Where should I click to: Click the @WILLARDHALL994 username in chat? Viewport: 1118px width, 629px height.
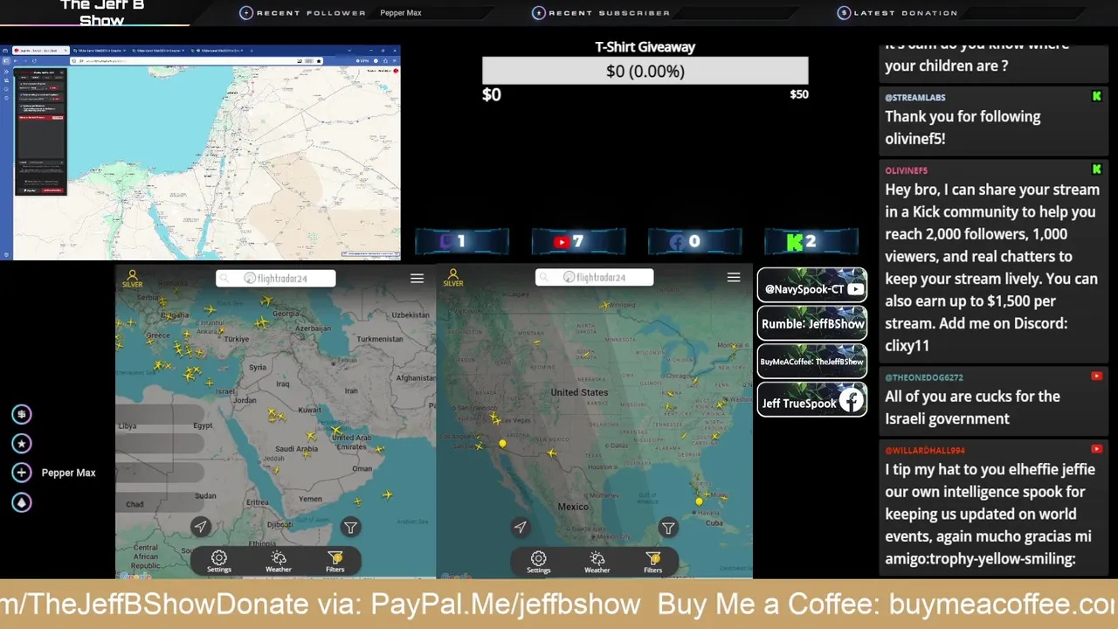(x=925, y=451)
